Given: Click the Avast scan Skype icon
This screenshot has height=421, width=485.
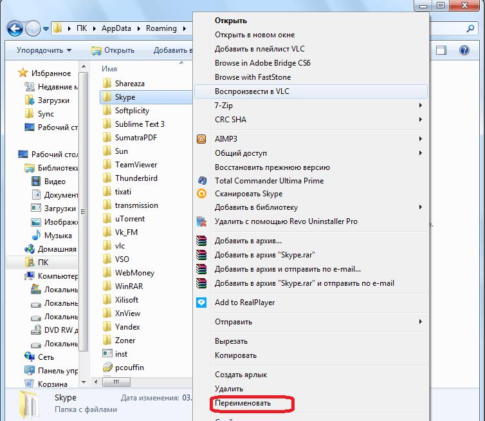Looking at the screenshot, I should click(202, 194).
